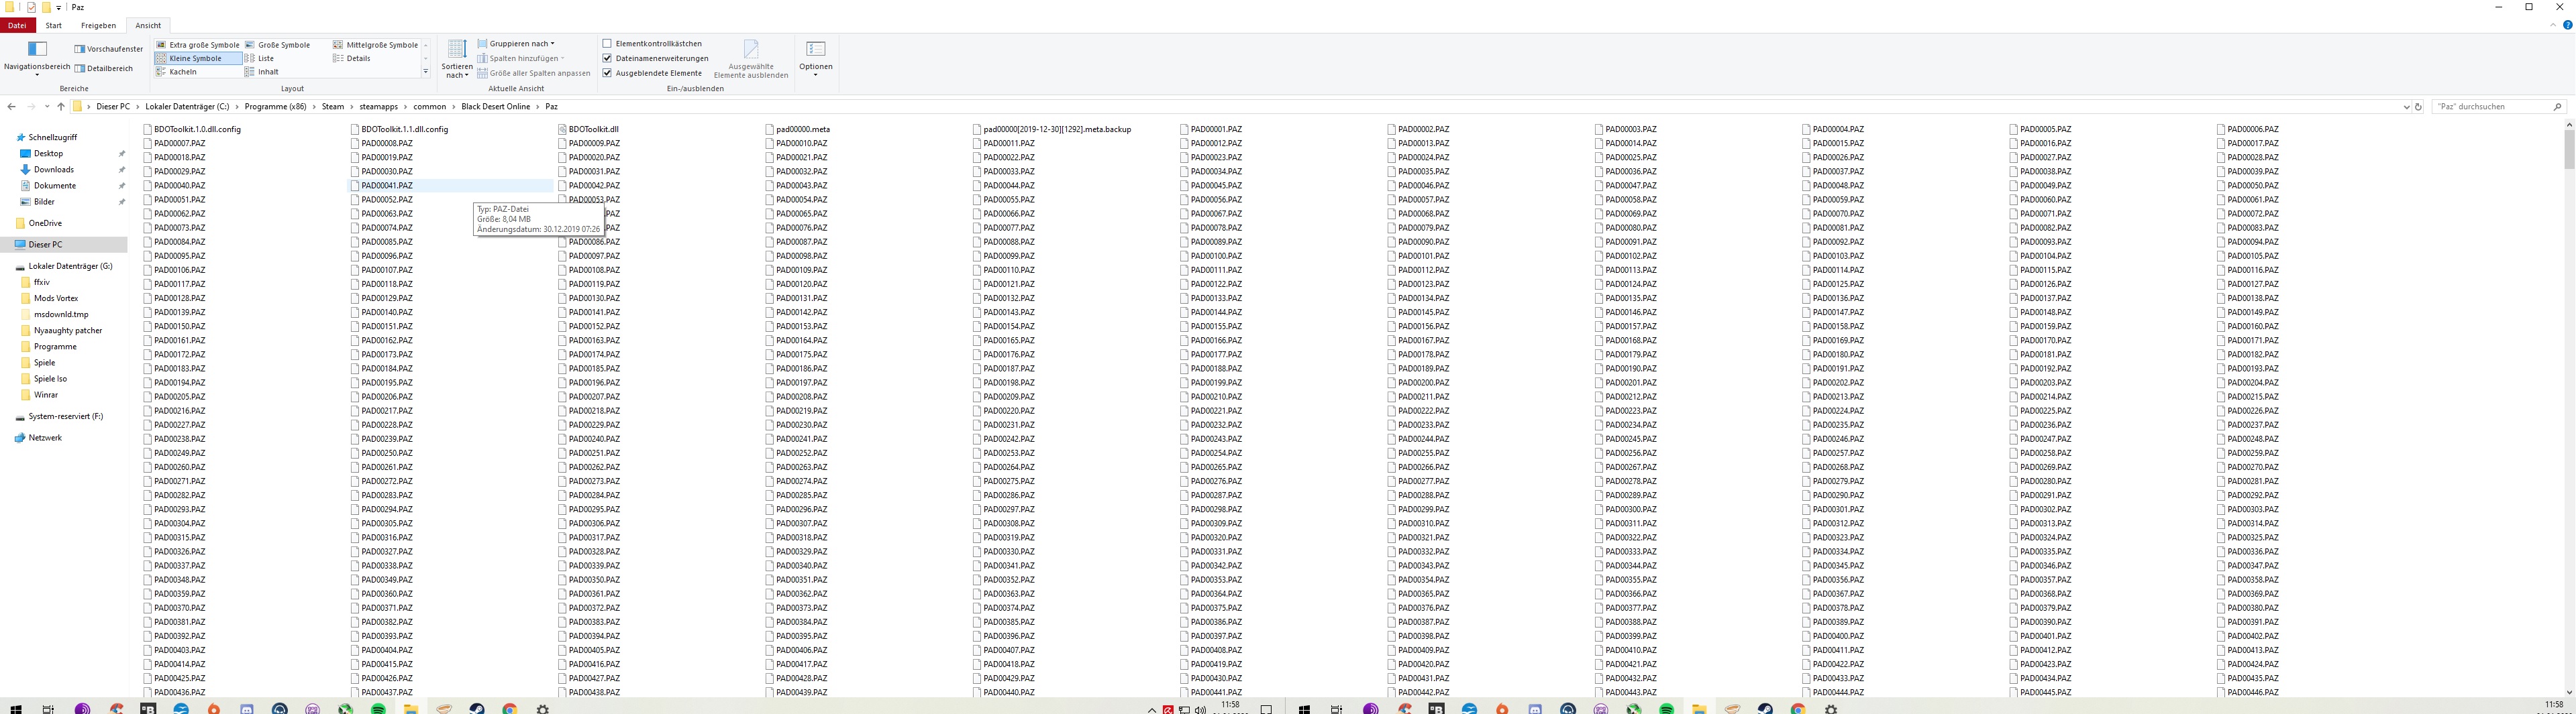Click the vertical scrollbar of file list

click(2569, 400)
